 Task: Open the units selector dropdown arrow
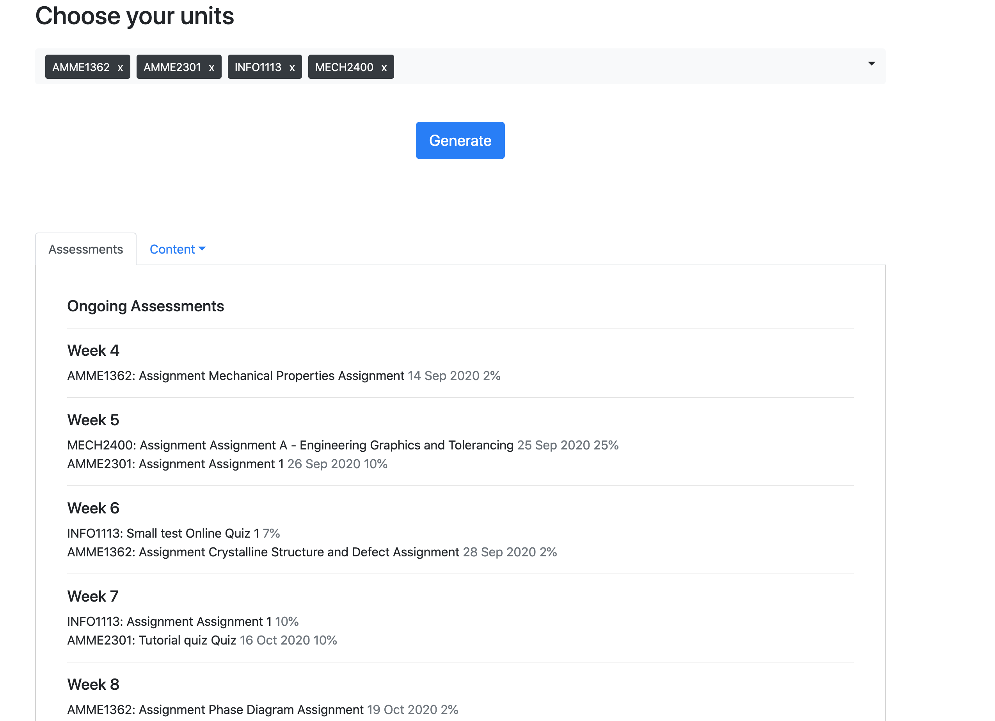point(871,64)
